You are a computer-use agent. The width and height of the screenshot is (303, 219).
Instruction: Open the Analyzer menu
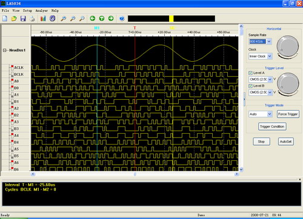(x=42, y=10)
